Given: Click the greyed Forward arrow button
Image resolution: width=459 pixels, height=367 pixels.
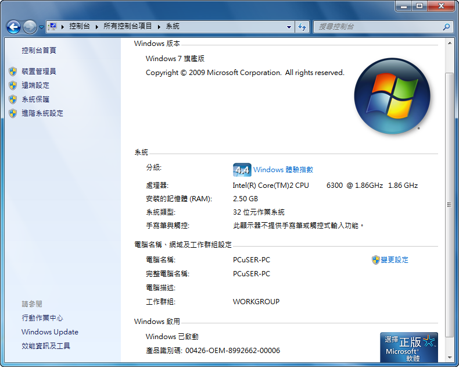Looking at the screenshot, I should (x=30, y=27).
